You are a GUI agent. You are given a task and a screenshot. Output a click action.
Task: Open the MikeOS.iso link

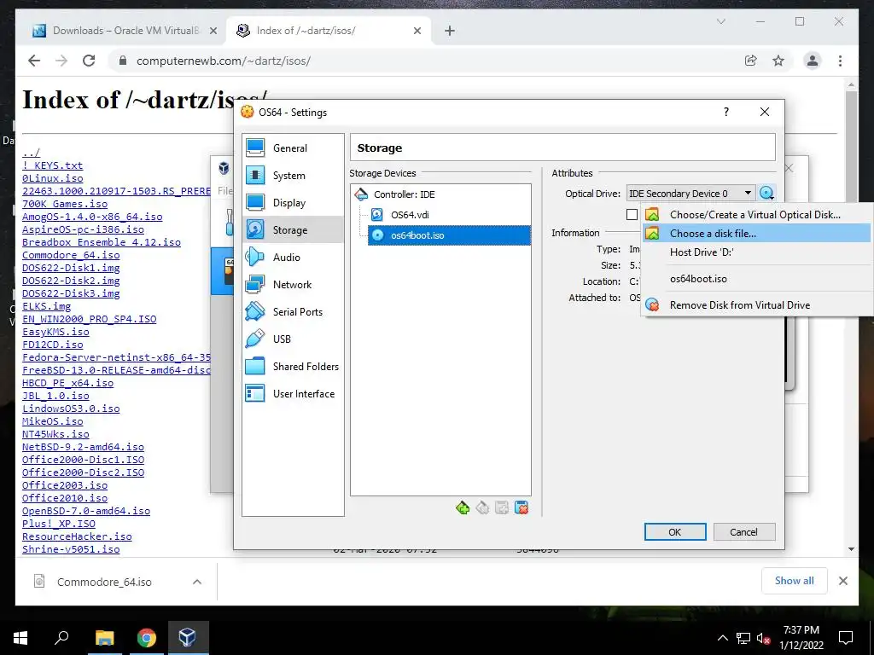(x=52, y=421)
